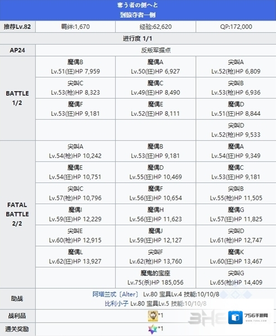Click the 反叛军据点 location cell
Viewport: 276px width, 336px height.
[156, 51]
